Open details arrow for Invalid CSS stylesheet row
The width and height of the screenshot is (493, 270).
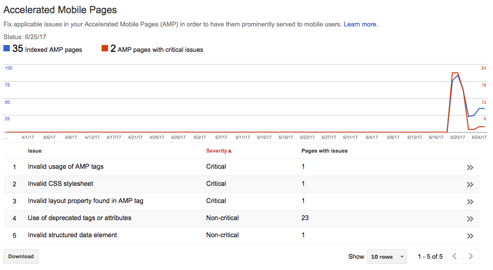[x=470, y=184]
